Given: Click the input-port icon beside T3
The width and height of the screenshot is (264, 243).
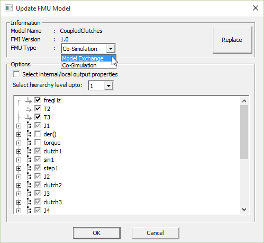Looking at the screenshot, I should 29,117.
